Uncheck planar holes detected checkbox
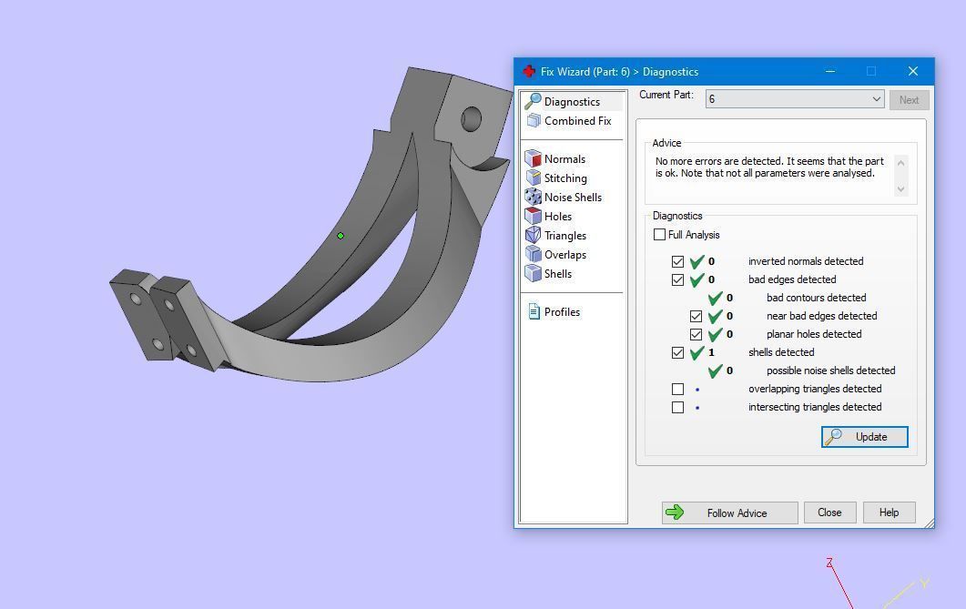 (x=697, y=335)
